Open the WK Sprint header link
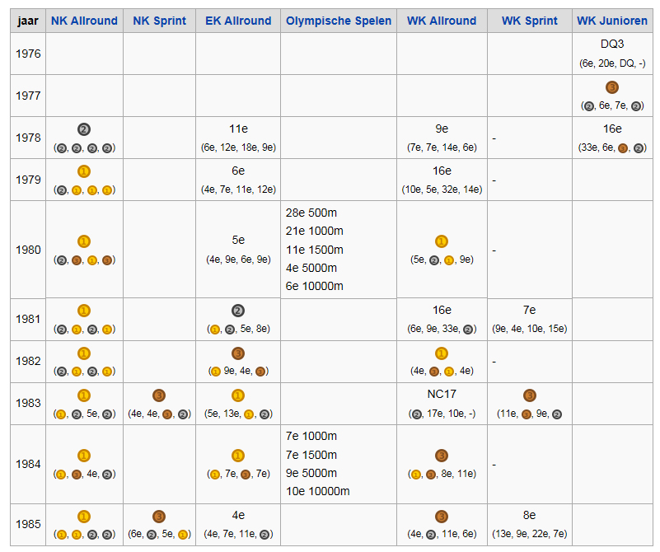The image size is (660, 552). point(530,21)
